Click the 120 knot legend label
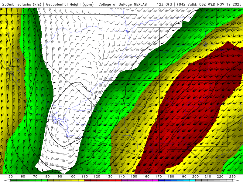This screenshot has width=243, height=182. [97, 177]
